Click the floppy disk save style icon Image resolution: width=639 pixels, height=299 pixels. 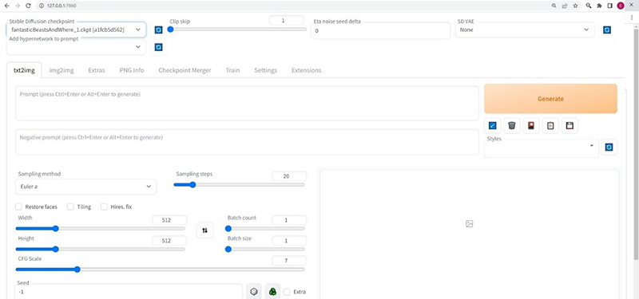point(570,126)
